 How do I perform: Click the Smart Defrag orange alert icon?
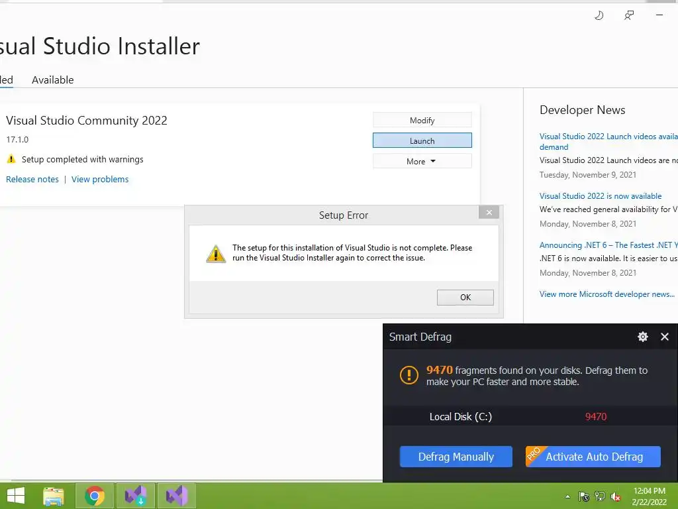coord(409,375)
